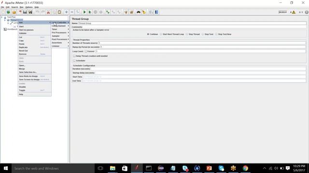Image resolution: width=309 pixels, height=173 pixels.
Task: Click the Paste clipboard icon
Action: pos(59,12)
